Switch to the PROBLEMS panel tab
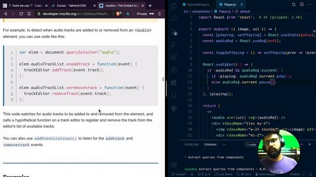This screenshot has height=177, width=316. coord(192,145)
